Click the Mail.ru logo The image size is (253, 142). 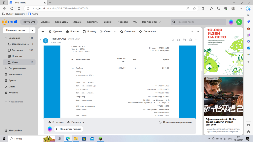point(9,22)
